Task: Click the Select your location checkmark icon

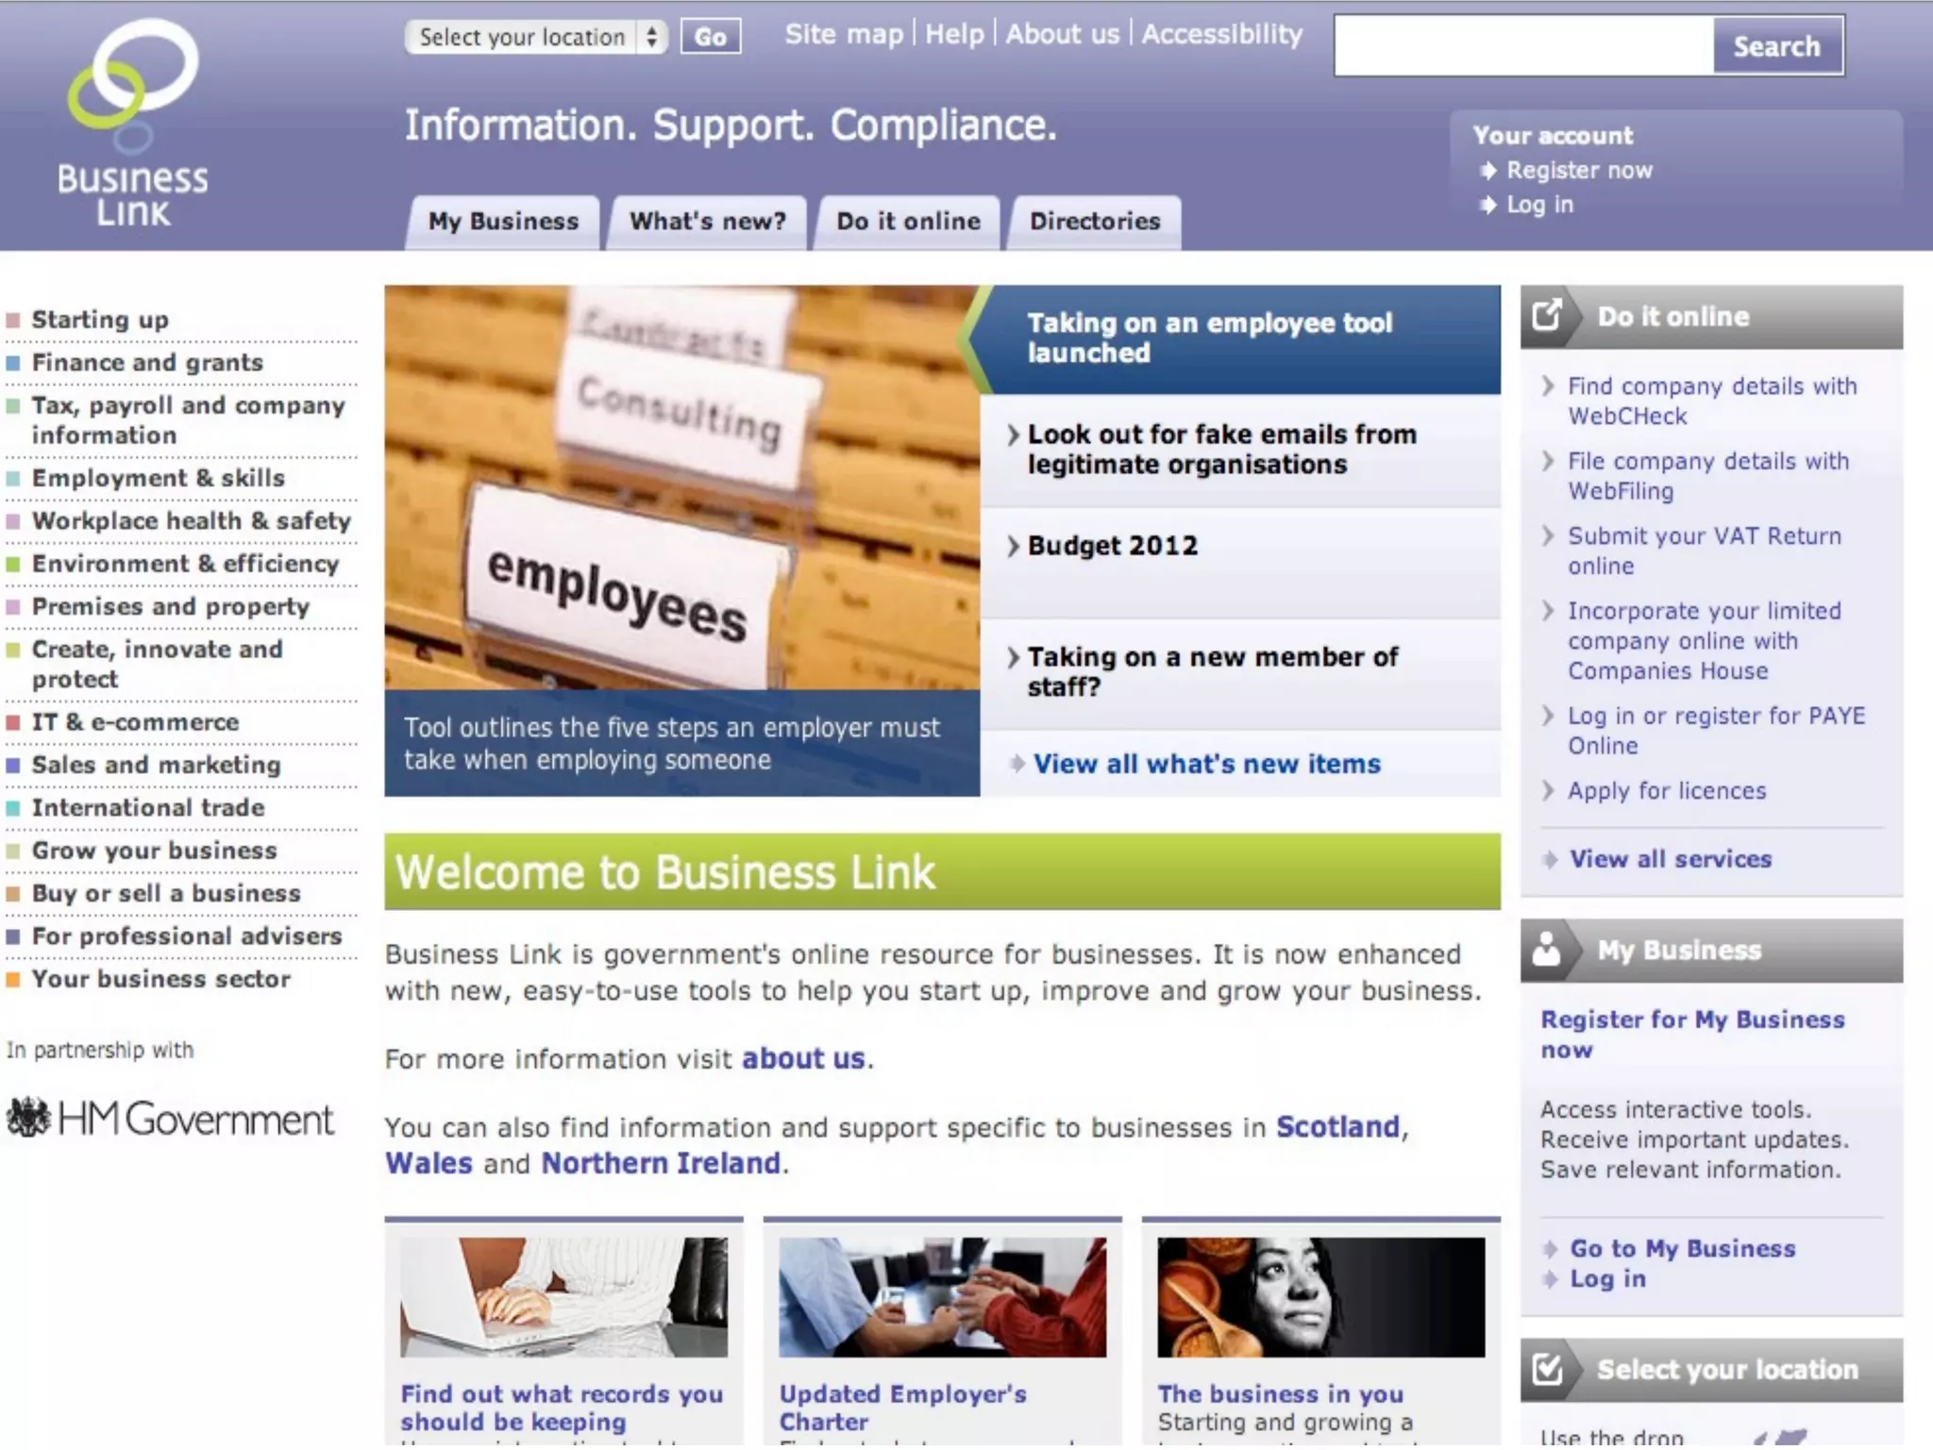Action: point(1547,1369)
